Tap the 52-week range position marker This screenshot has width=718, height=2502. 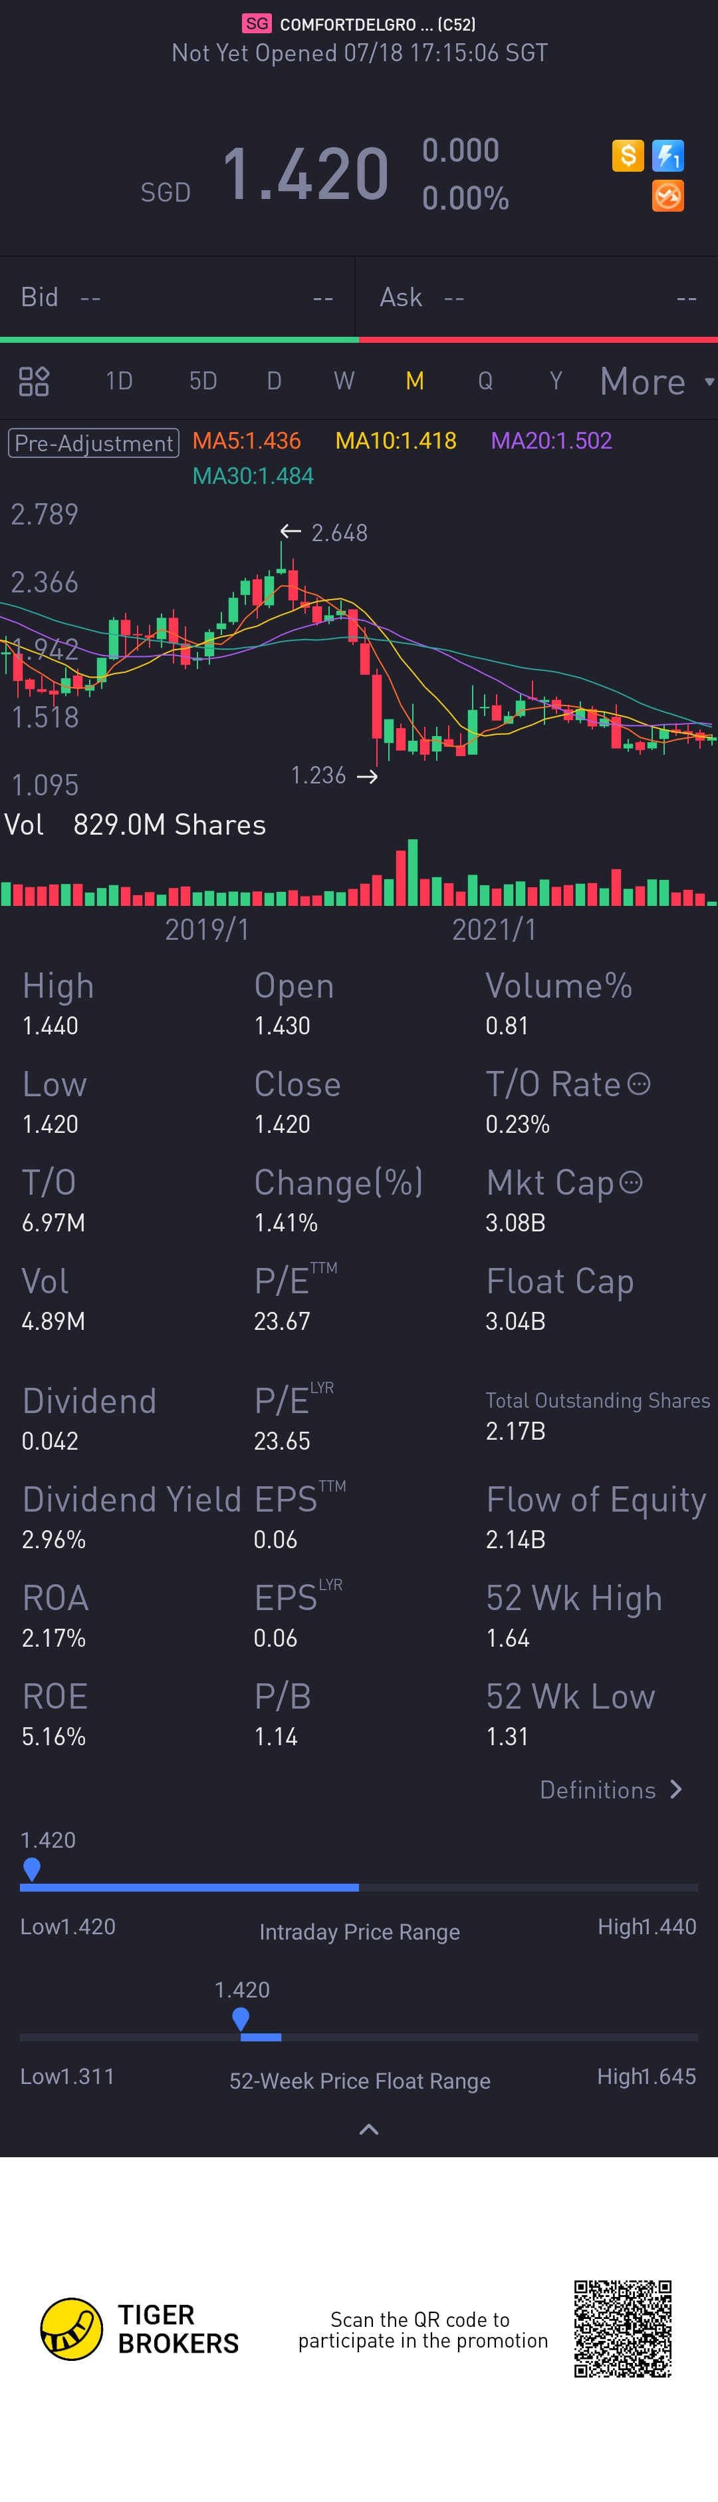[x=241, y=2018]
